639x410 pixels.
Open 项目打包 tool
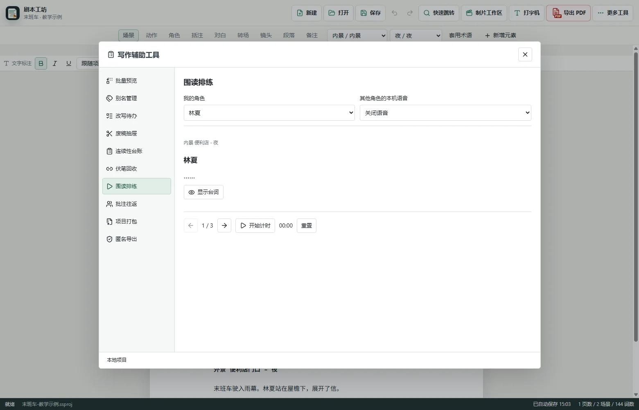click(136, 221)
